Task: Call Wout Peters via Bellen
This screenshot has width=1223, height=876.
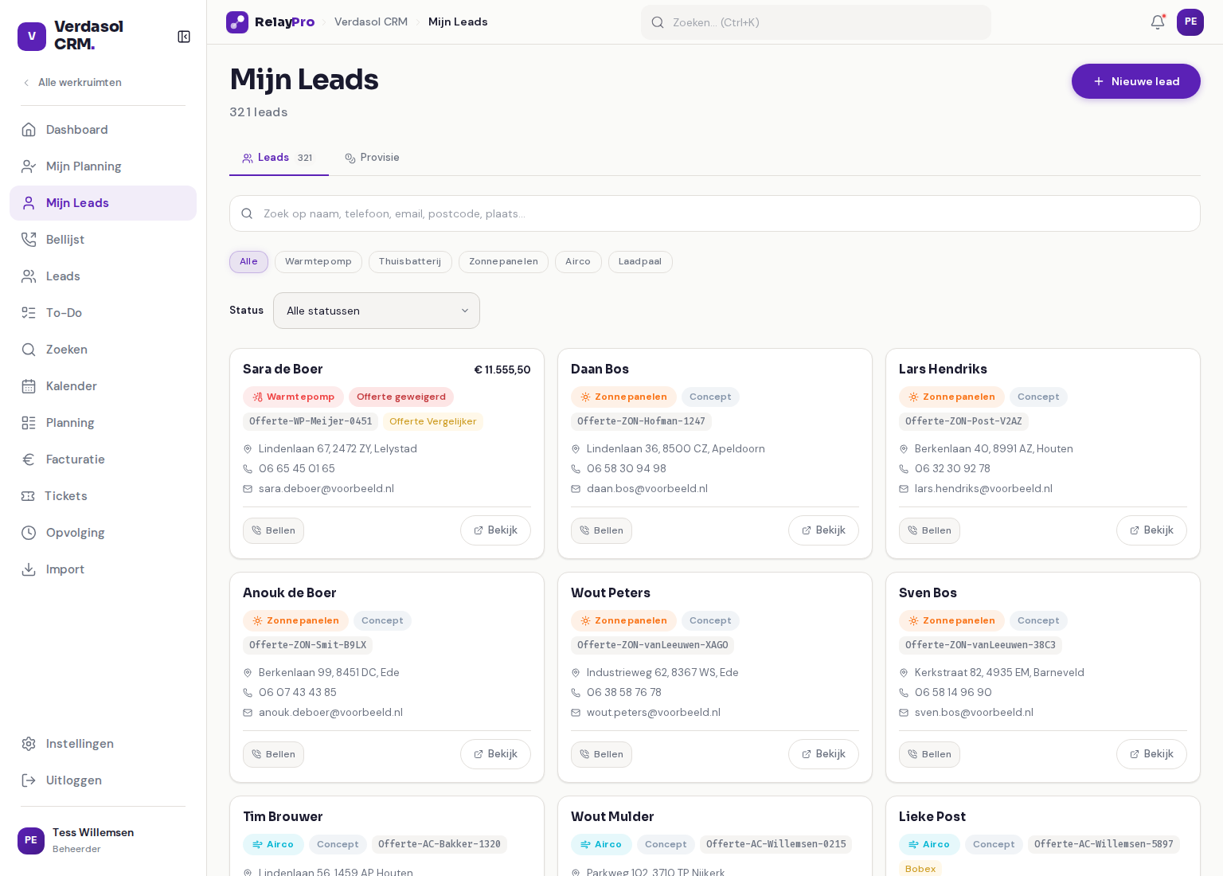Action: pyautogui.click(x=601, y=755)
